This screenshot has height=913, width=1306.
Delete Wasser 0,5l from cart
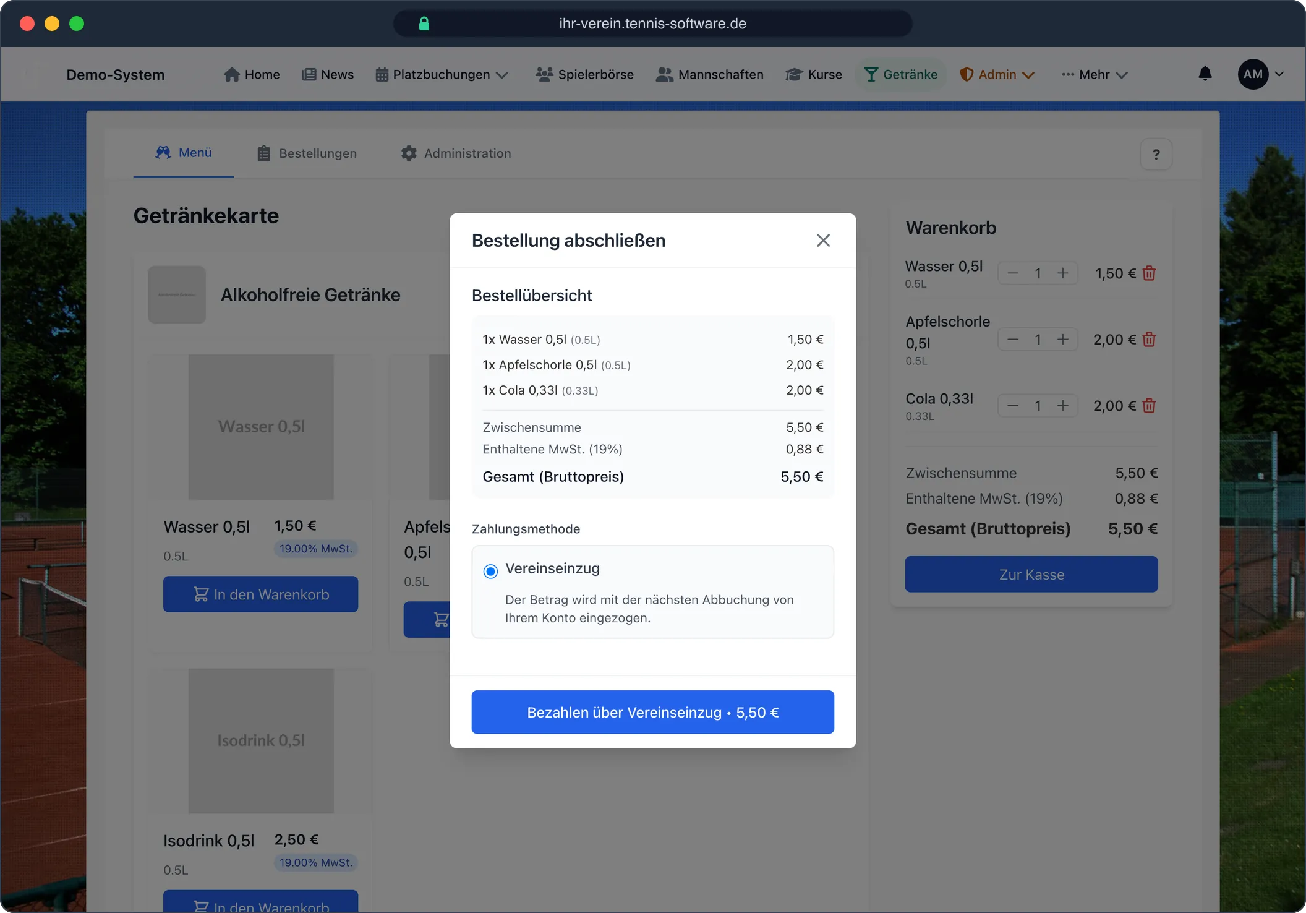pyautogui.click(x=1149, y=273)
